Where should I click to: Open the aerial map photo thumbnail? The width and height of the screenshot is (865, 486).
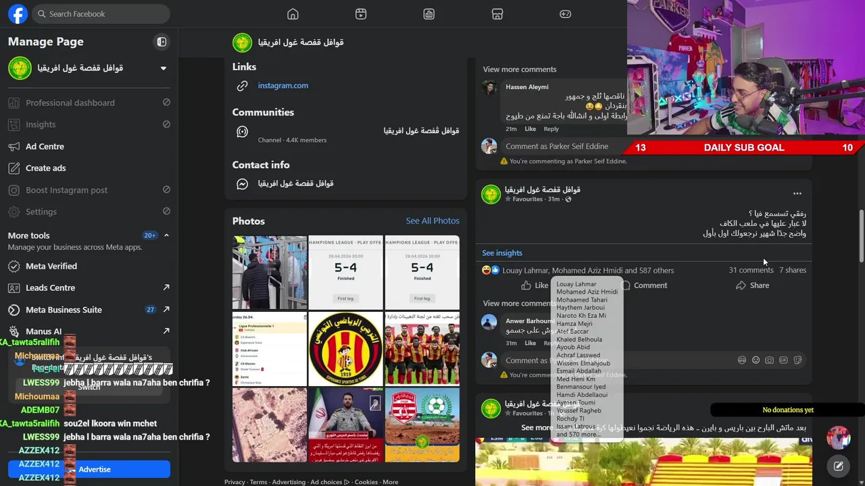point(270,425)
